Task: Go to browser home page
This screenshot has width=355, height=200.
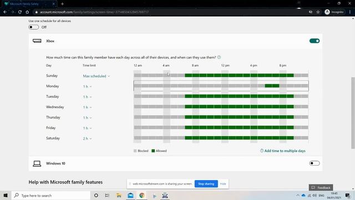Action: click(x=27, y=12)
